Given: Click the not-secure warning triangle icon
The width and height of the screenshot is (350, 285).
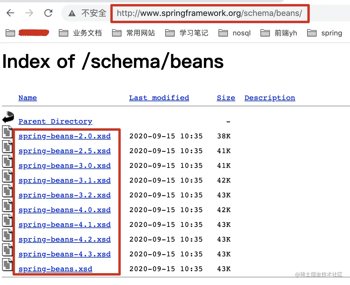Looking at the screenshot, I should [x=72, y=13].
